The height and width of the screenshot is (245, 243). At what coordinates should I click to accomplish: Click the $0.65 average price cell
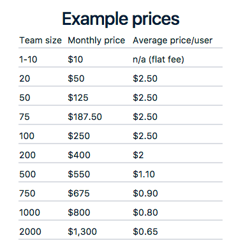(145, 232)
